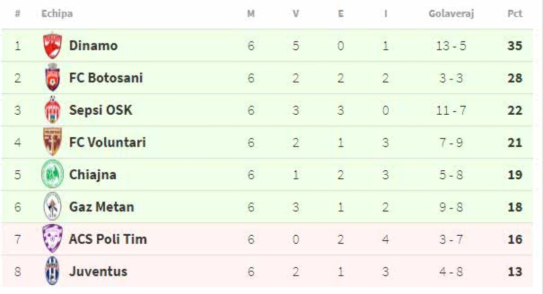Click the Juventus striped club badge
This screenshot has width=543, height=294.
tap(52, 271)
